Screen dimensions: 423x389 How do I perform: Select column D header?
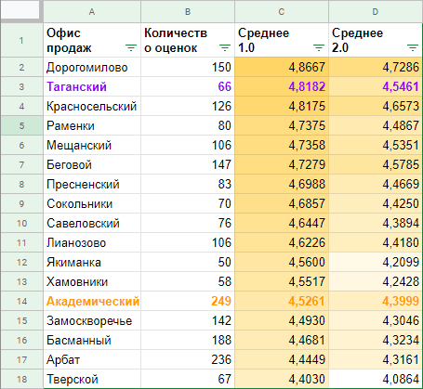376,11
